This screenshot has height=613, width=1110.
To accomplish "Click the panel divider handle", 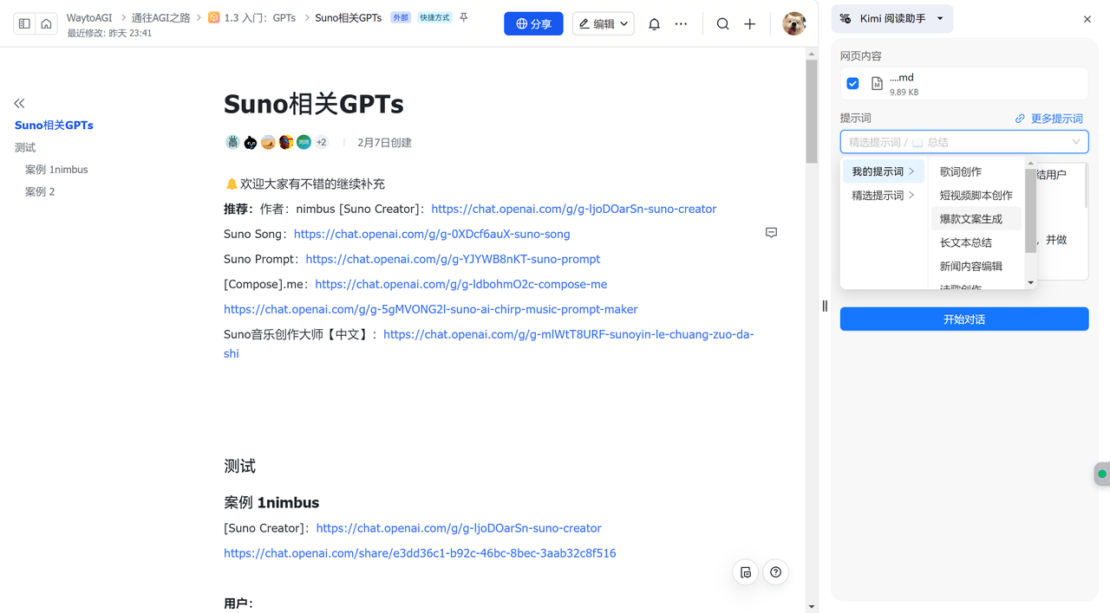I will (x=825, y=306).
